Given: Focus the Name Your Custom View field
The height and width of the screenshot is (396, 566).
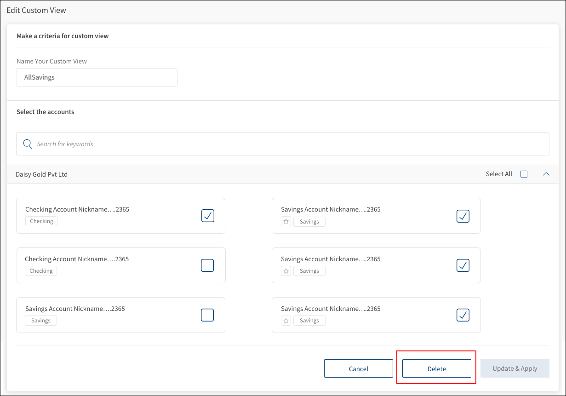Looking at the screenshot, I should pos(97,77).
